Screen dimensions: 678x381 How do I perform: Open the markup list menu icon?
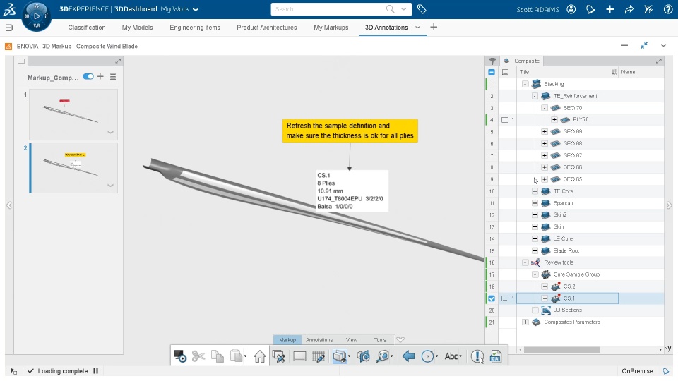click(113, 77)
